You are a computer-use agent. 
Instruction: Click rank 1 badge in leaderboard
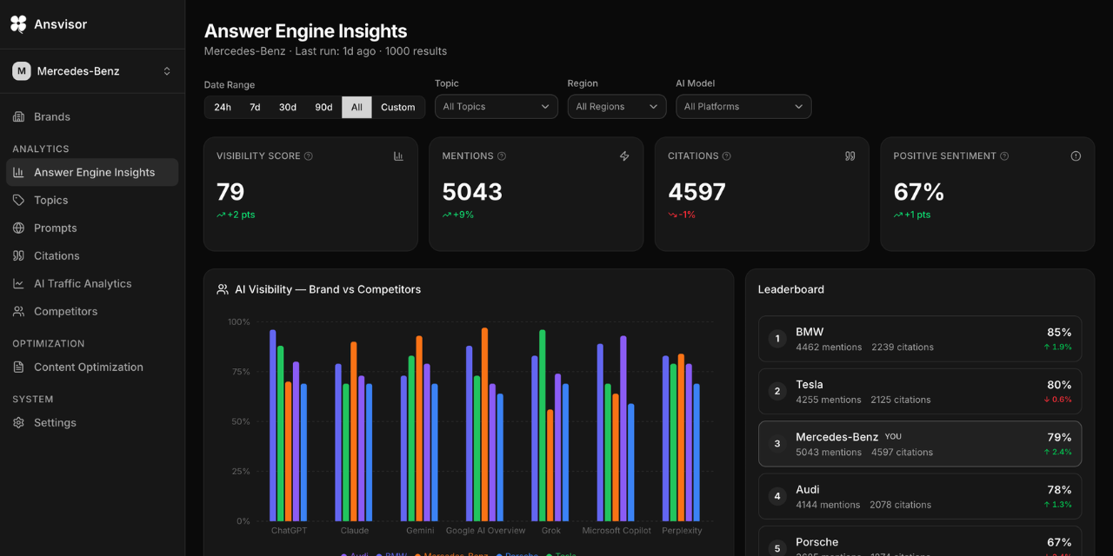[777, 339]
